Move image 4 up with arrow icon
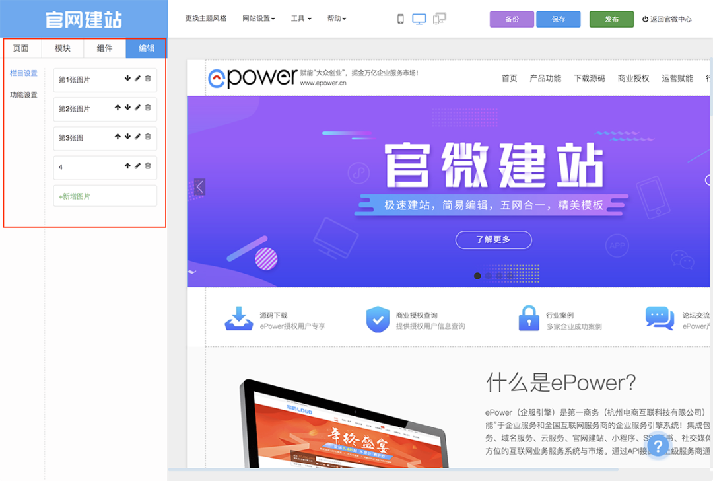The width and height of the screenshot is (713, 481). click(x=127, y=166)
